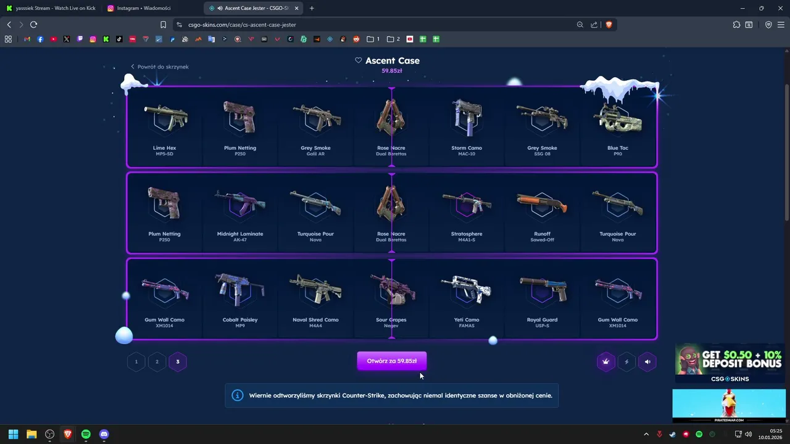Image resolution: width=790 pixels, height=444 pixels.
Task: Click the Royal Guard USP-S card
Action: pos(542,298)
